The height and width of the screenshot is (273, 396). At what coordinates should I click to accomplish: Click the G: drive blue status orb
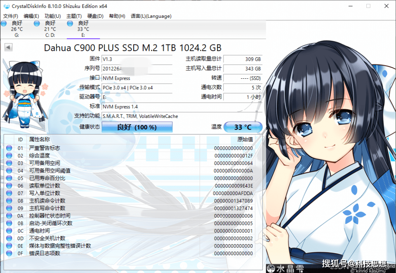pos(4,24)
